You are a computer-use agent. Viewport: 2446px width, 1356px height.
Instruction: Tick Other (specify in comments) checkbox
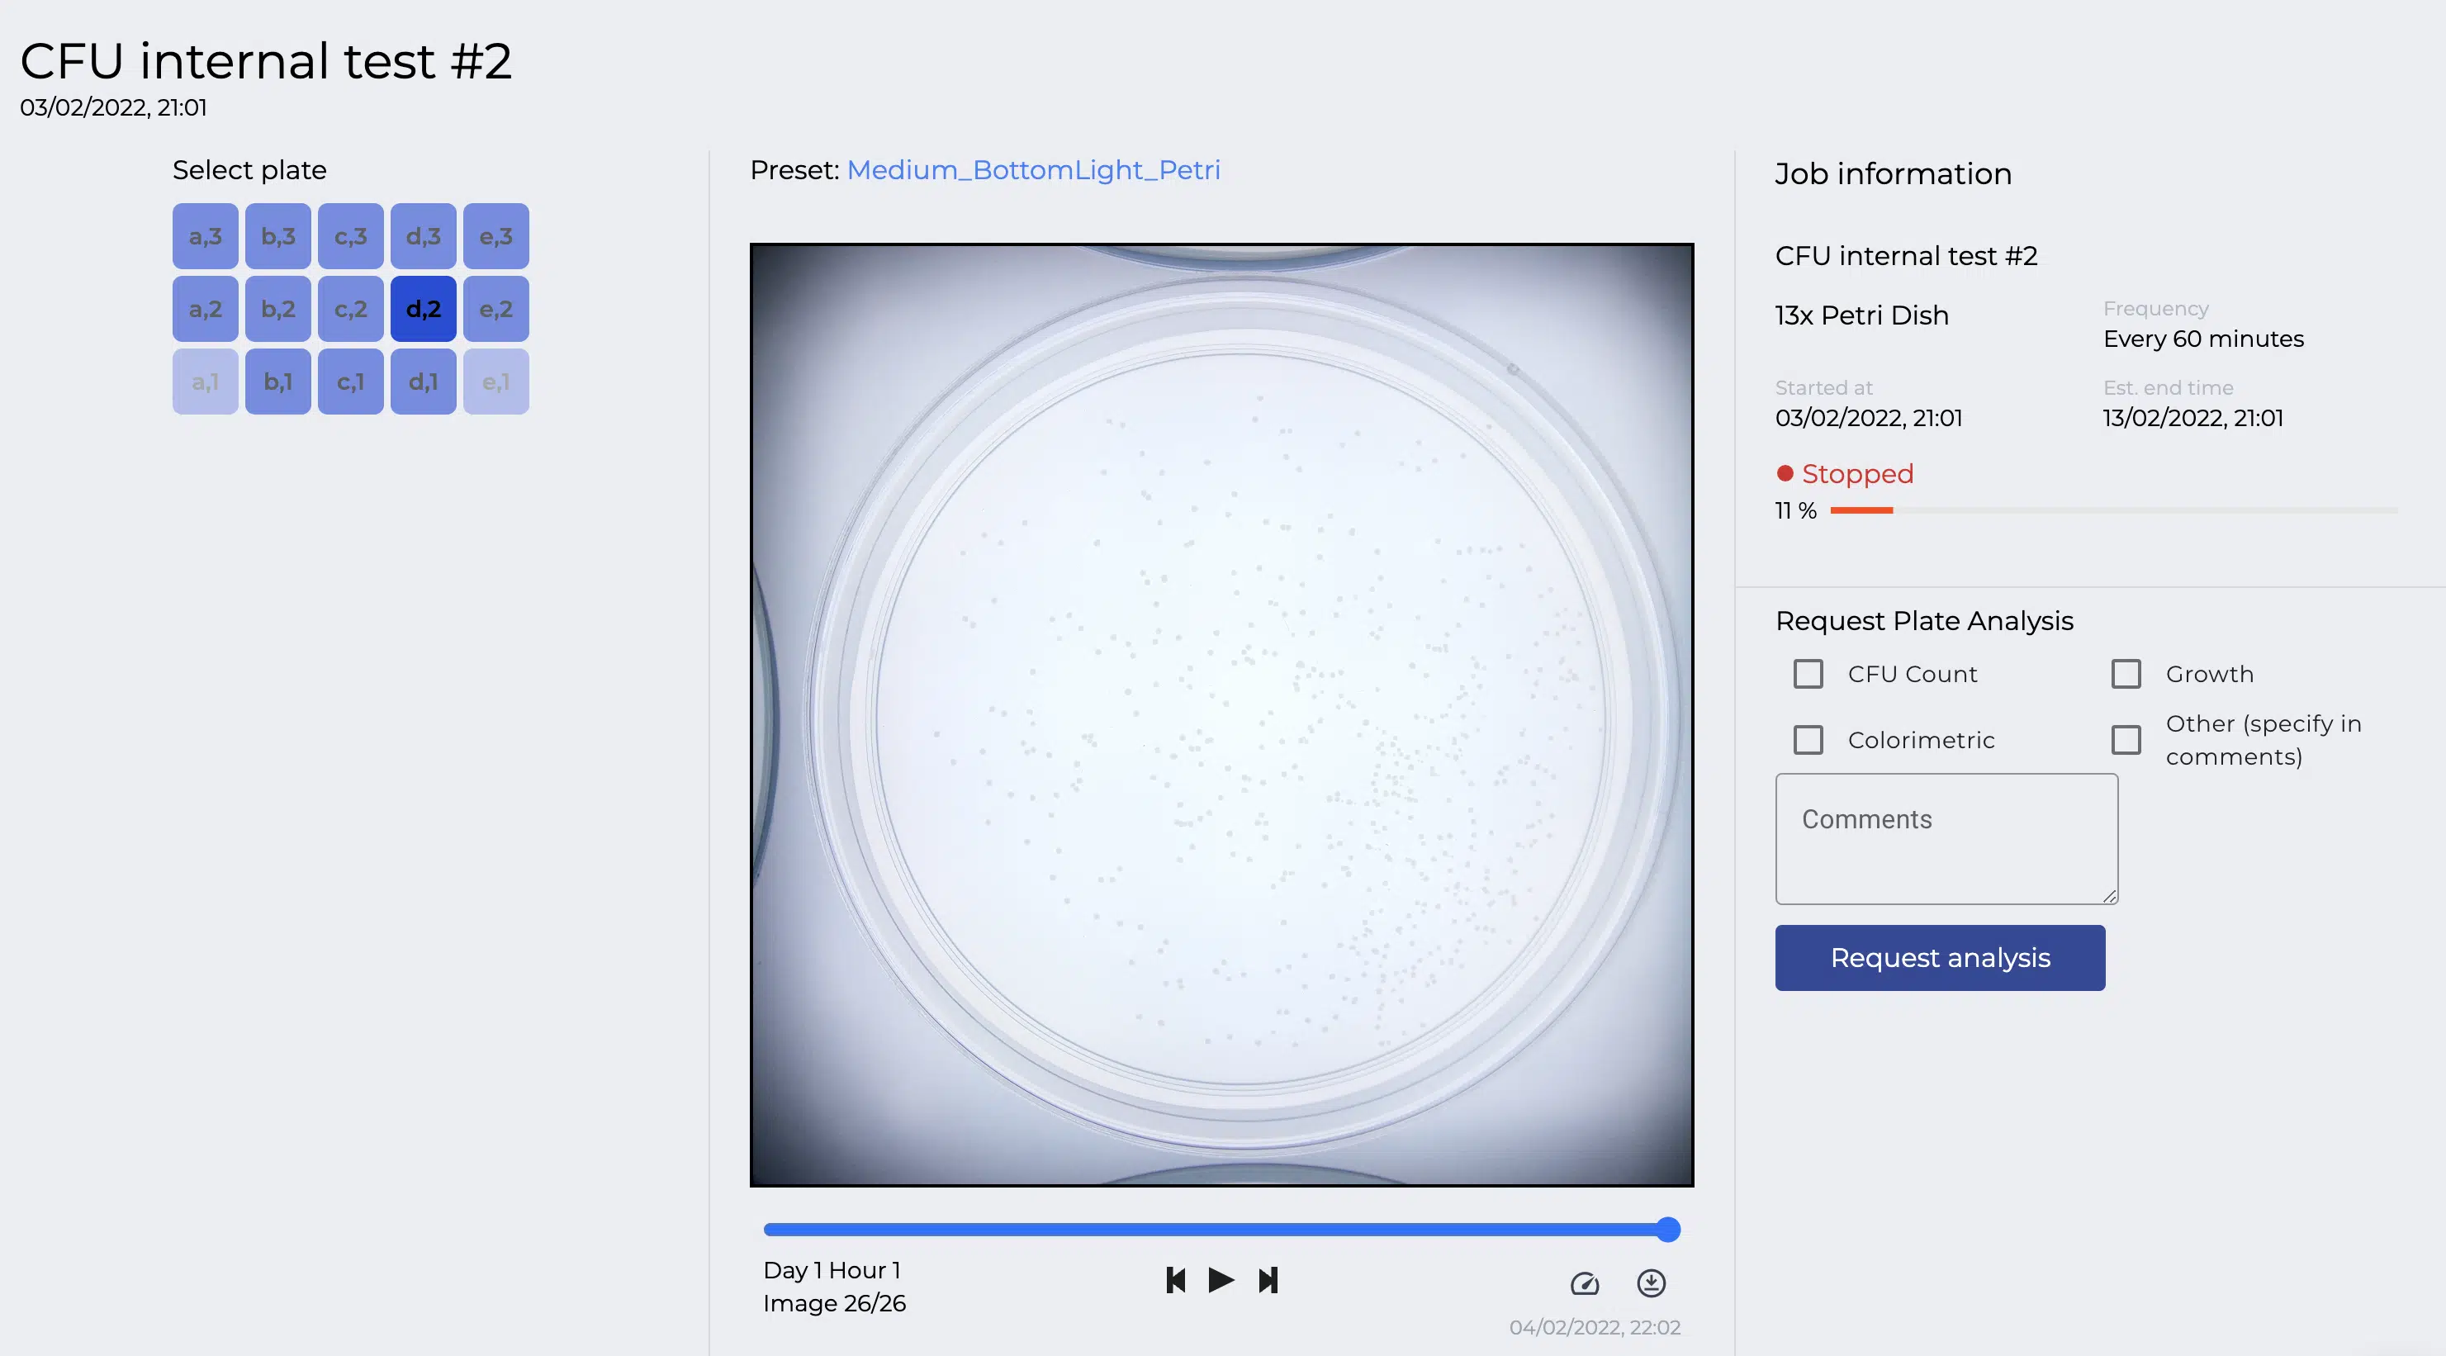coord(2126,740)
